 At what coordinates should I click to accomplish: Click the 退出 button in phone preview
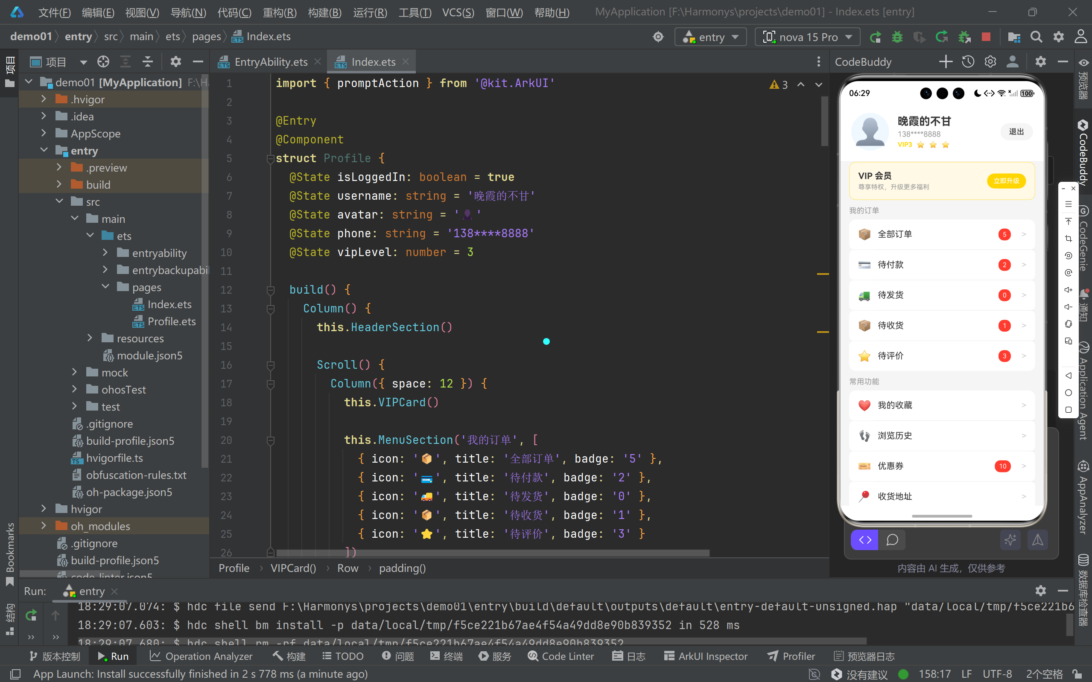pyautogui.click(x=1016, y=132)
